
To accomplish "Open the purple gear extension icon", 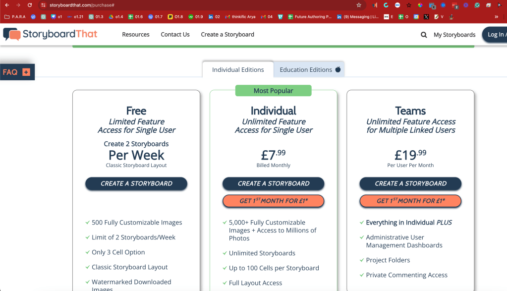I will point(466,5).
